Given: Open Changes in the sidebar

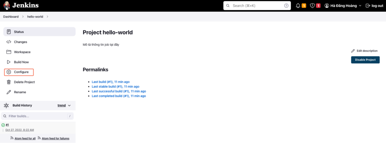Looking at the screenshot, I should coord(20,42).
